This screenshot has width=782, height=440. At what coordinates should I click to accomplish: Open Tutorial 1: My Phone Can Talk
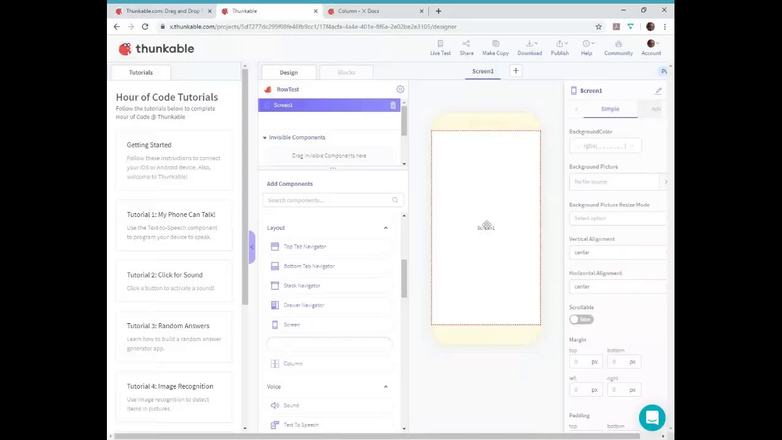174,226
